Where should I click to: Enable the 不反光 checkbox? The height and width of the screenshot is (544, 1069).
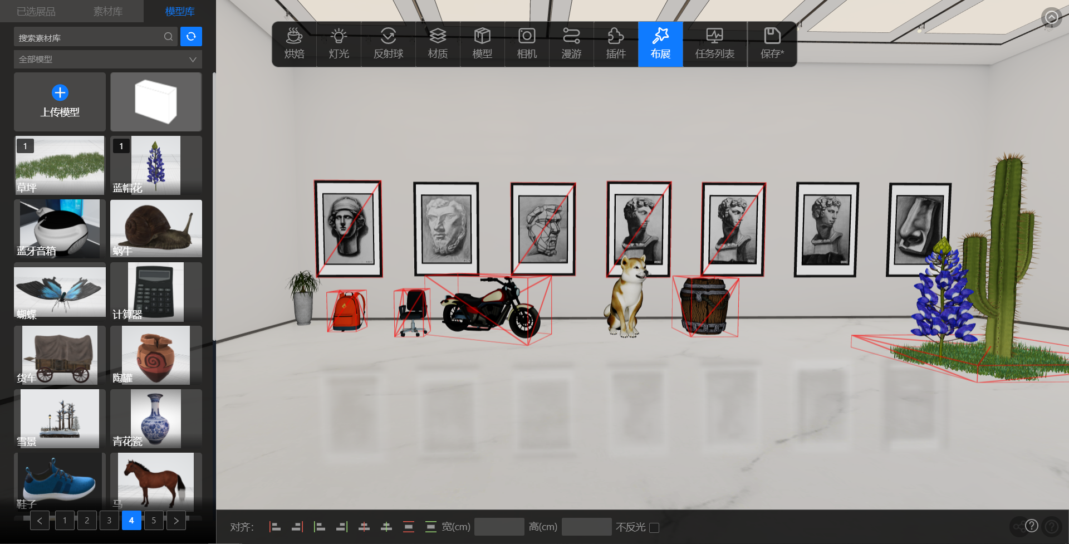pos(654,527)
